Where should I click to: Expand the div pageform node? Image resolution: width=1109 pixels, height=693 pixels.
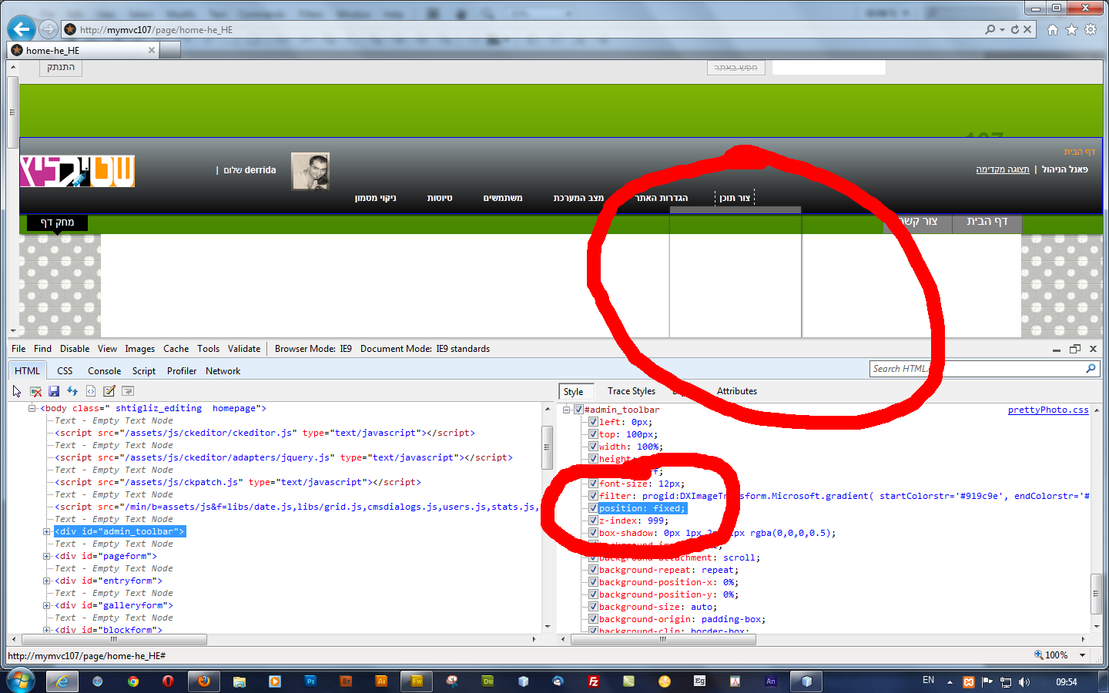[47, 556]
